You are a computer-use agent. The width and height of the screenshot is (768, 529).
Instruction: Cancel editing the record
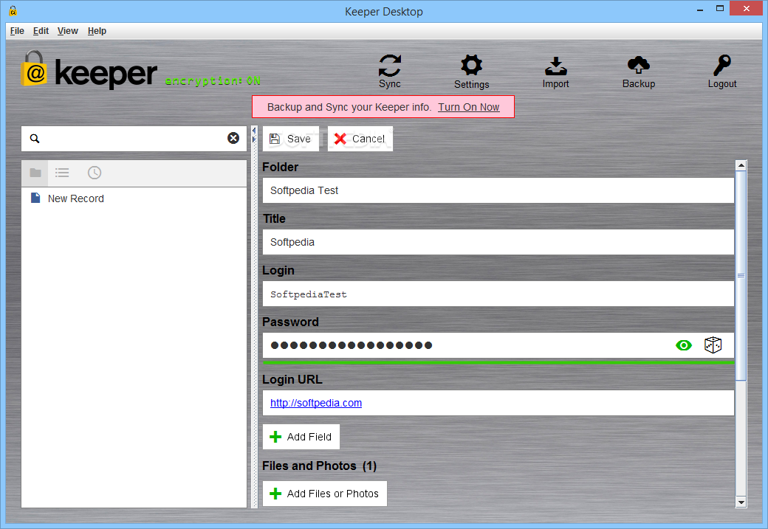point(360,139)
